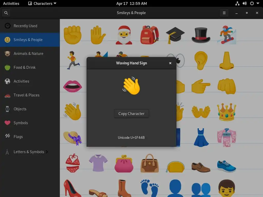Pick the two busts silhouette emoji
The width and height of the screenshot is (263, 197).
pos(201,190)
